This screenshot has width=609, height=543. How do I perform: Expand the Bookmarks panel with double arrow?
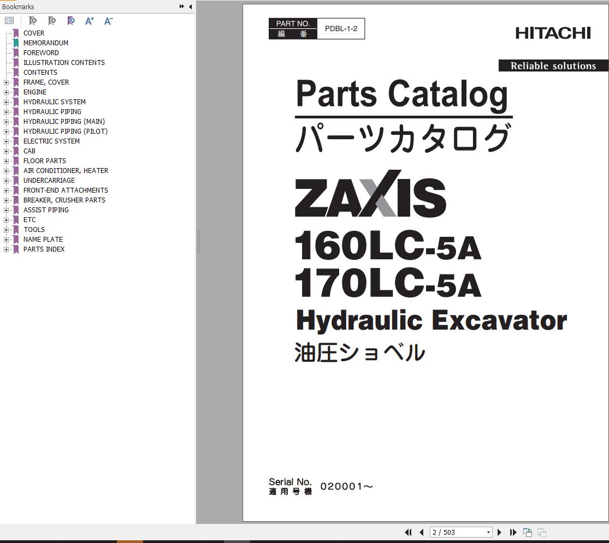point(181,7)
